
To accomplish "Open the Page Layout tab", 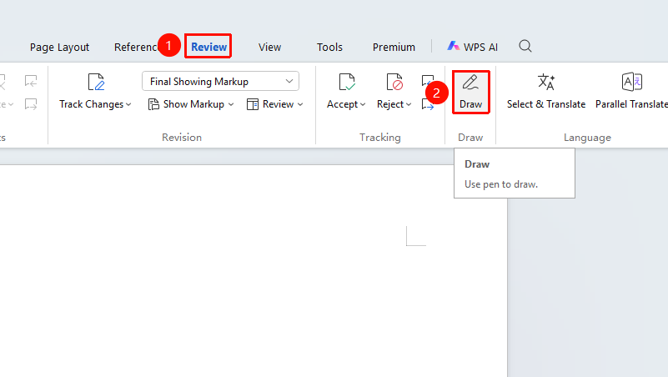I will point(60,47).
